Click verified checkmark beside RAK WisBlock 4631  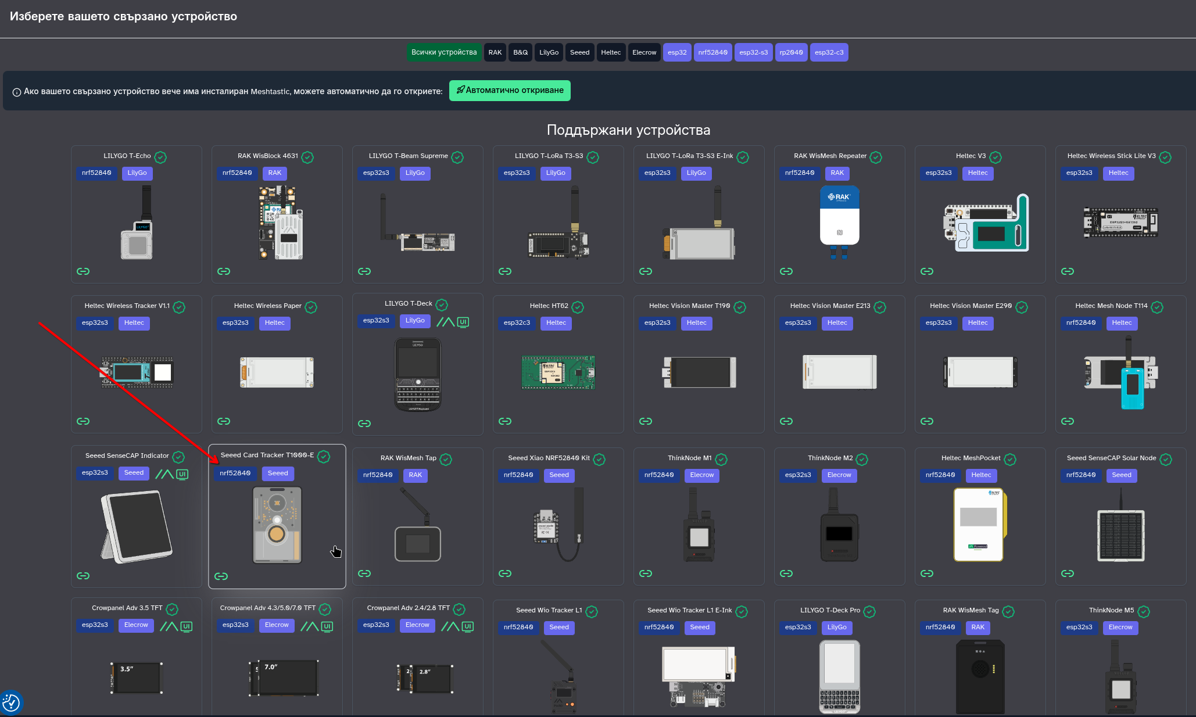307,157
